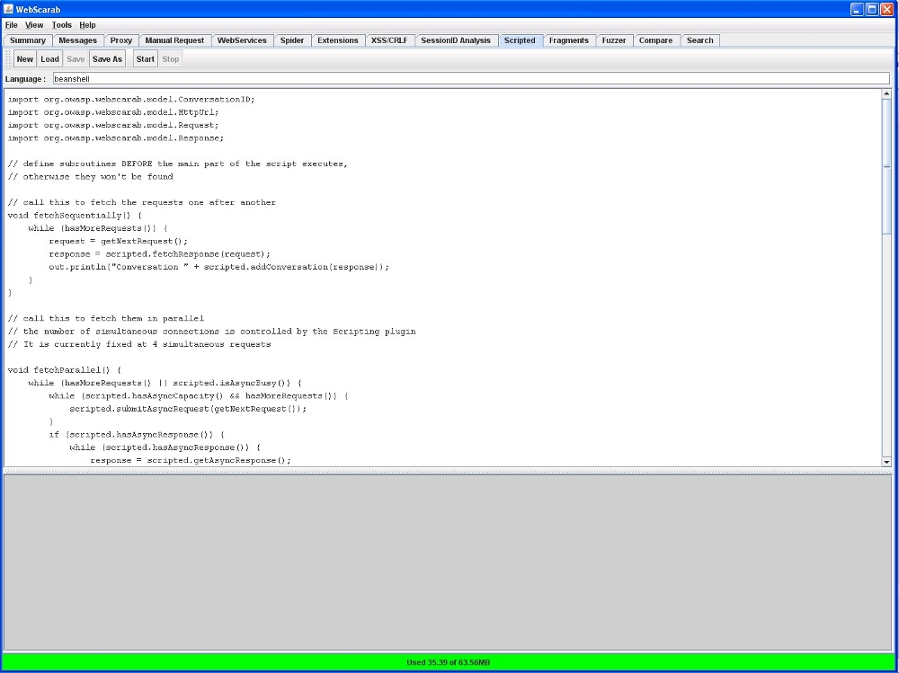899x673 pixels.
Task: Click the greyed-out Save button
Action: point(76,59)
